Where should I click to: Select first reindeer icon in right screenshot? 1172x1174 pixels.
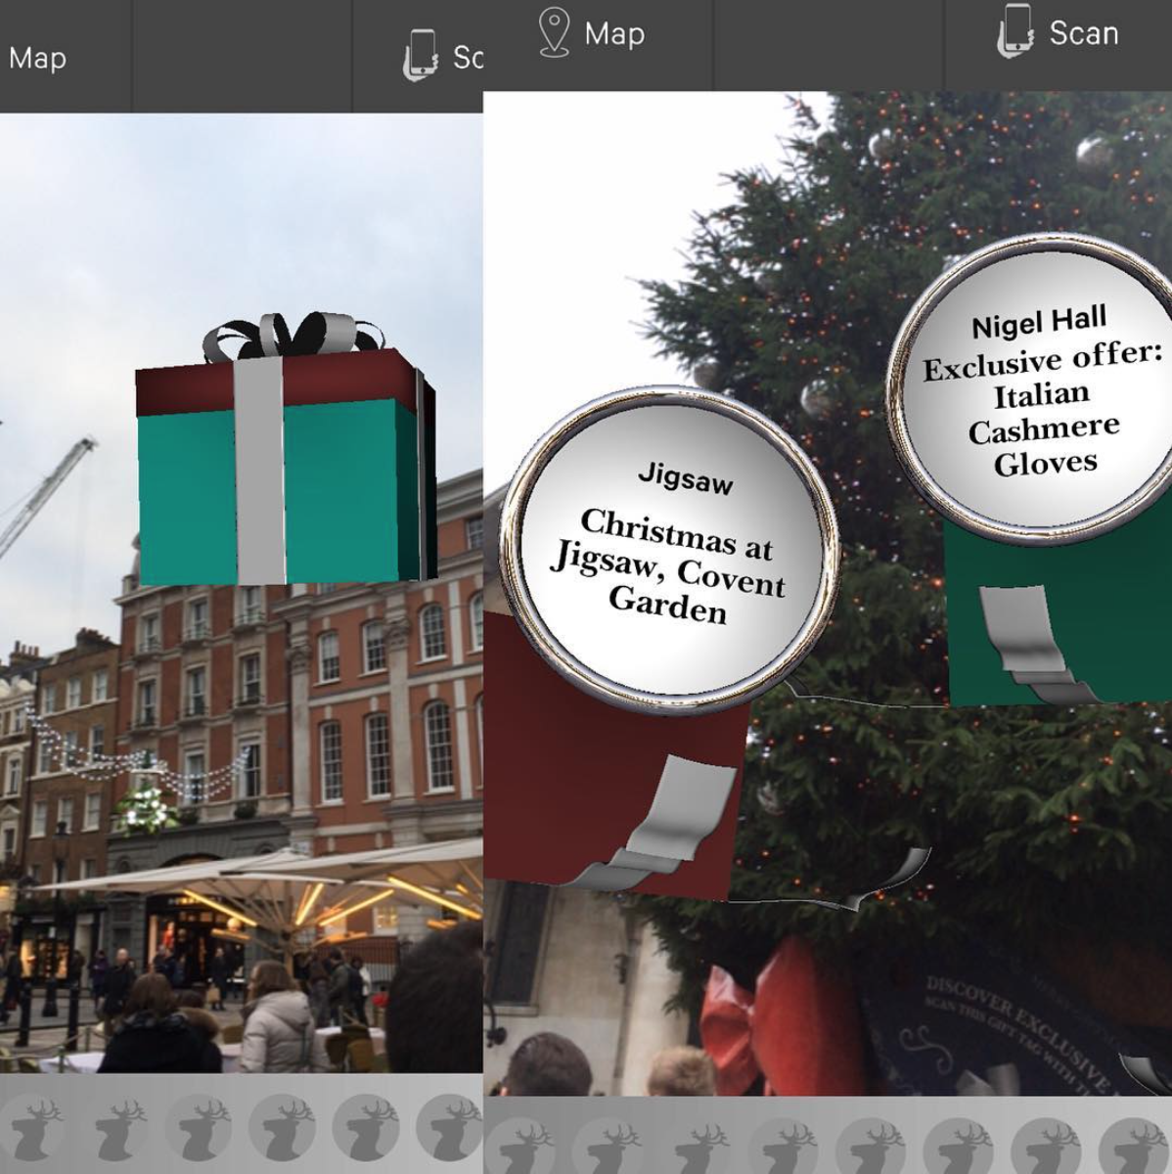[x=520, y=1147]
